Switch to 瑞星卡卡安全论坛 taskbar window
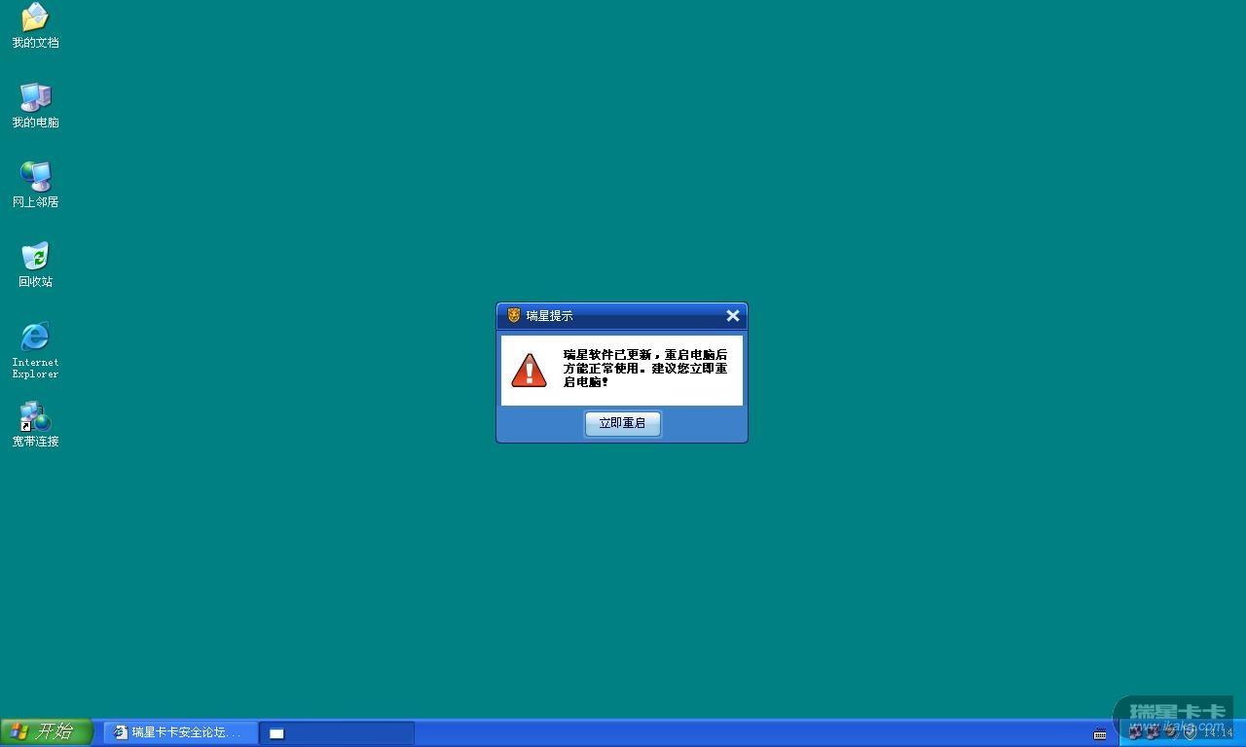 181,732
